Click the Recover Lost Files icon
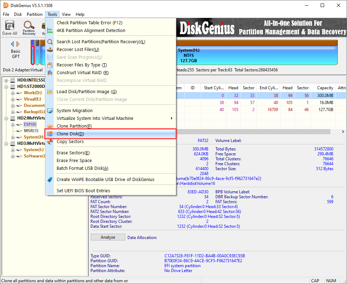Screen dimensions: 347x284 coord(50,50)
